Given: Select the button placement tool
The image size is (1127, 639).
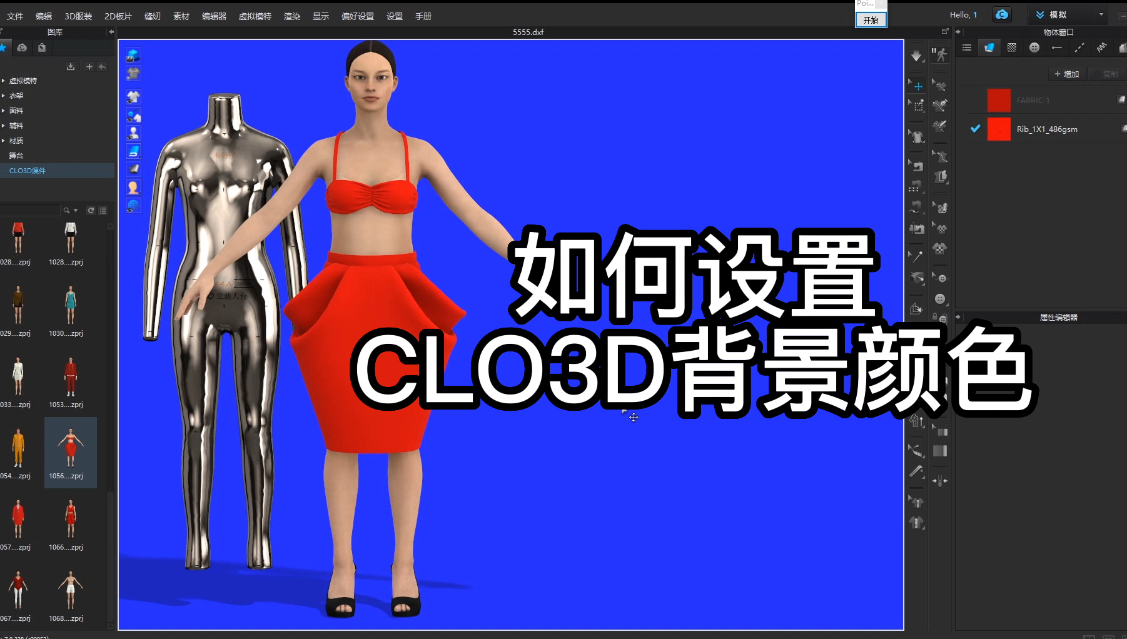Looking at the screenshot, I should point(939,299).
